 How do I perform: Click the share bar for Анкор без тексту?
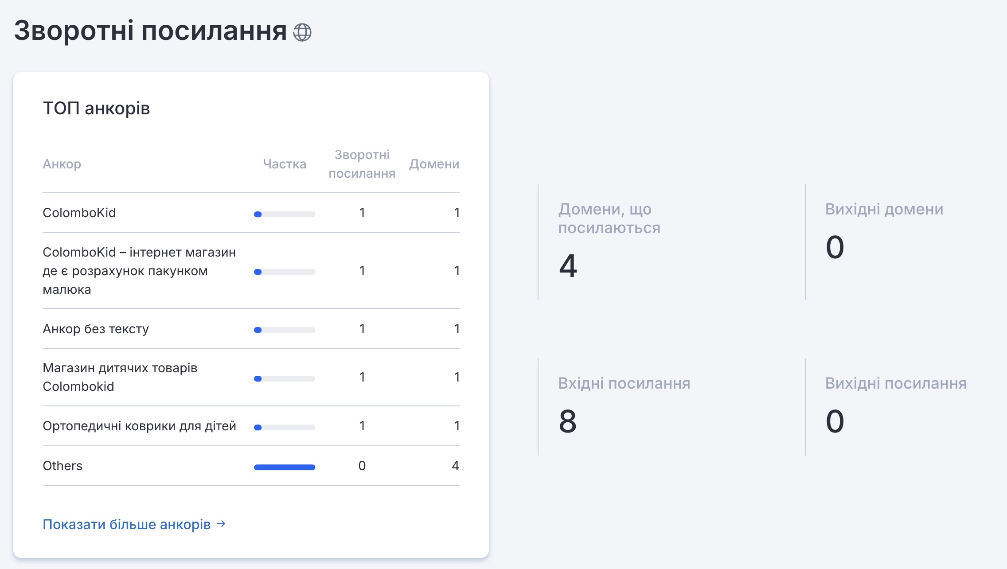[x=285, y=330]
